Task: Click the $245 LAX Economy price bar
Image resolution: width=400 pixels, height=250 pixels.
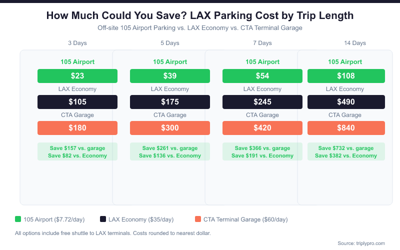Action: 262,102
